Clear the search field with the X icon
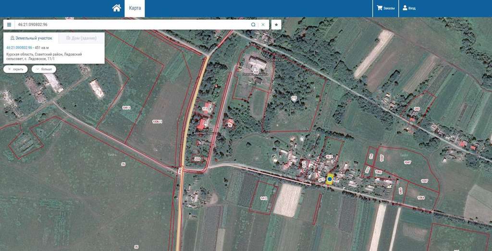Screen dimensions: 492x251 coord(263,24)
